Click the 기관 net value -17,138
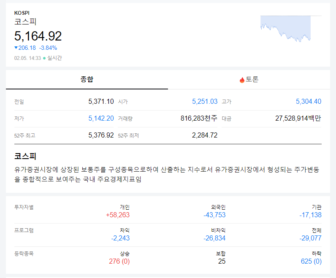Screen dimensions: 336x278 pyautogui.click(x=311, y=215)
